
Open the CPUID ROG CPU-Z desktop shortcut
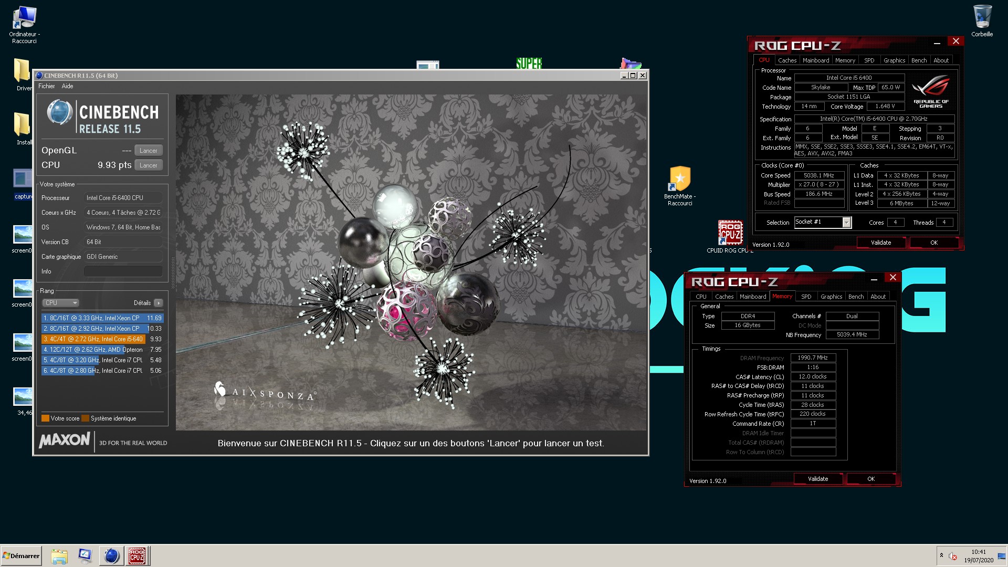click(730, 236)
